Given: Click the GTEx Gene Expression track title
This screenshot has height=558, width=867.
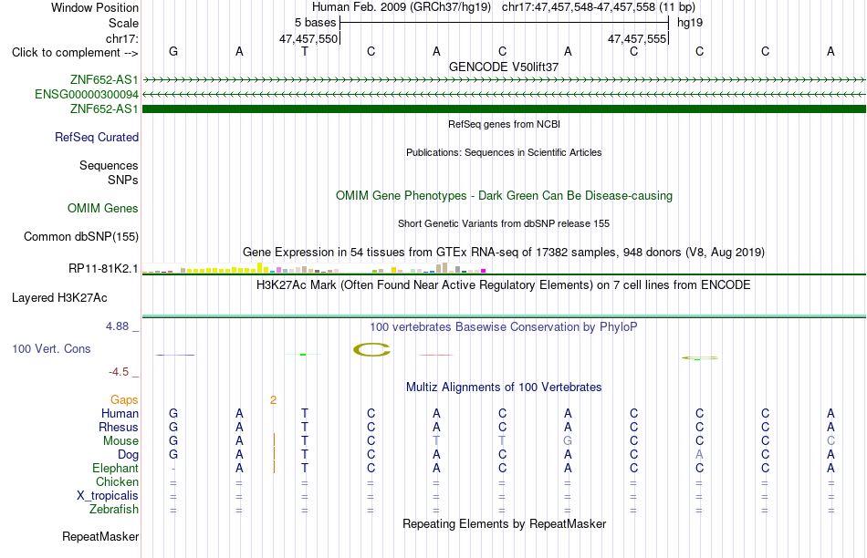Looking at the screenshot, I should [x=504, y=252].
